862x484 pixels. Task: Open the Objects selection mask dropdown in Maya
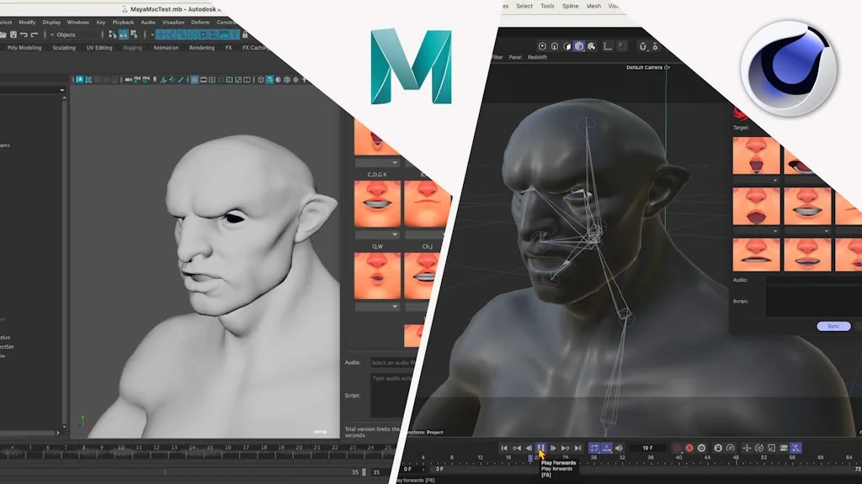point(53,34)
